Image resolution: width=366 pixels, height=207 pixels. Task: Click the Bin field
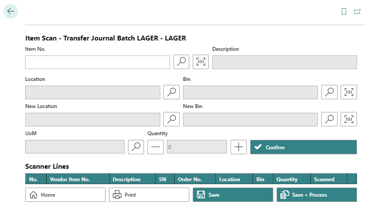250,92
